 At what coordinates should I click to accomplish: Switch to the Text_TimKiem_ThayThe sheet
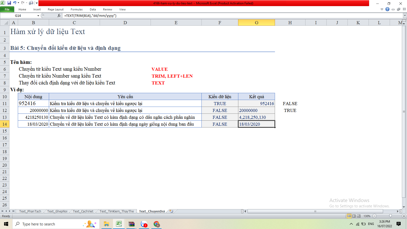(x=117, y=211)
